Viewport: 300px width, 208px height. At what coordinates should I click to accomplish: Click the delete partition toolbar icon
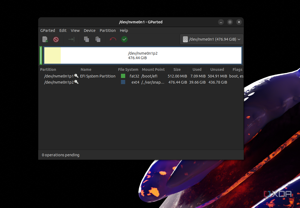point(56,40)
